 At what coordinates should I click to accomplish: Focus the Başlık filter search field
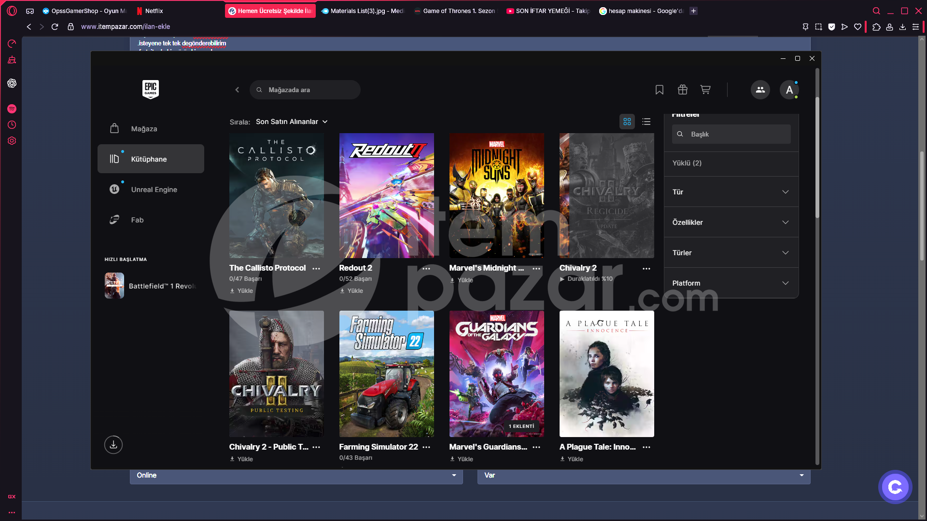pos(731,134)
